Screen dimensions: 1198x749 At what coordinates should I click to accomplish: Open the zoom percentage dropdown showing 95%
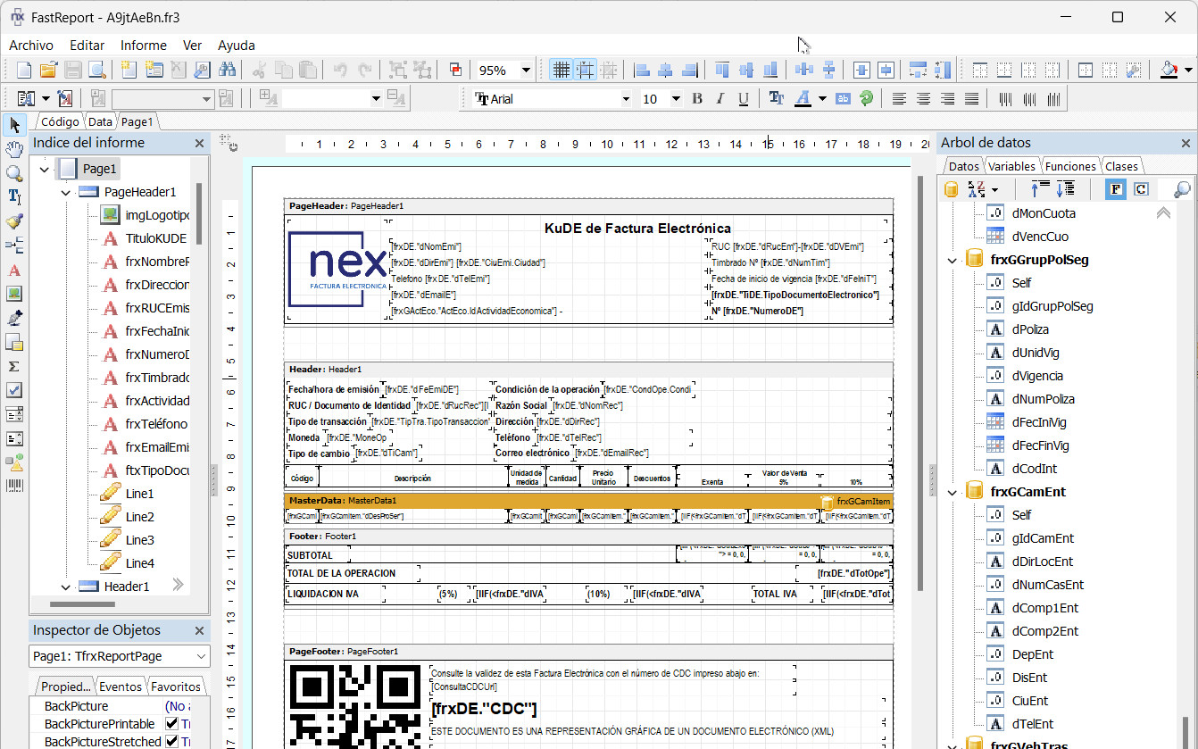(526, 71)
